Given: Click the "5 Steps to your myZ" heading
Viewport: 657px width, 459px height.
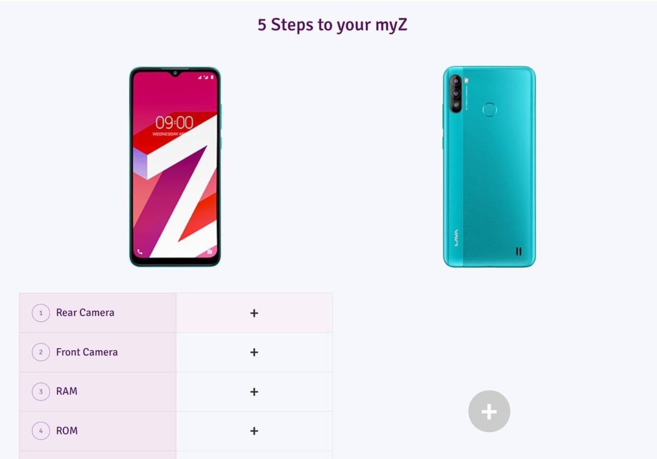Looking at the screenshot, I should pos(332,24).
